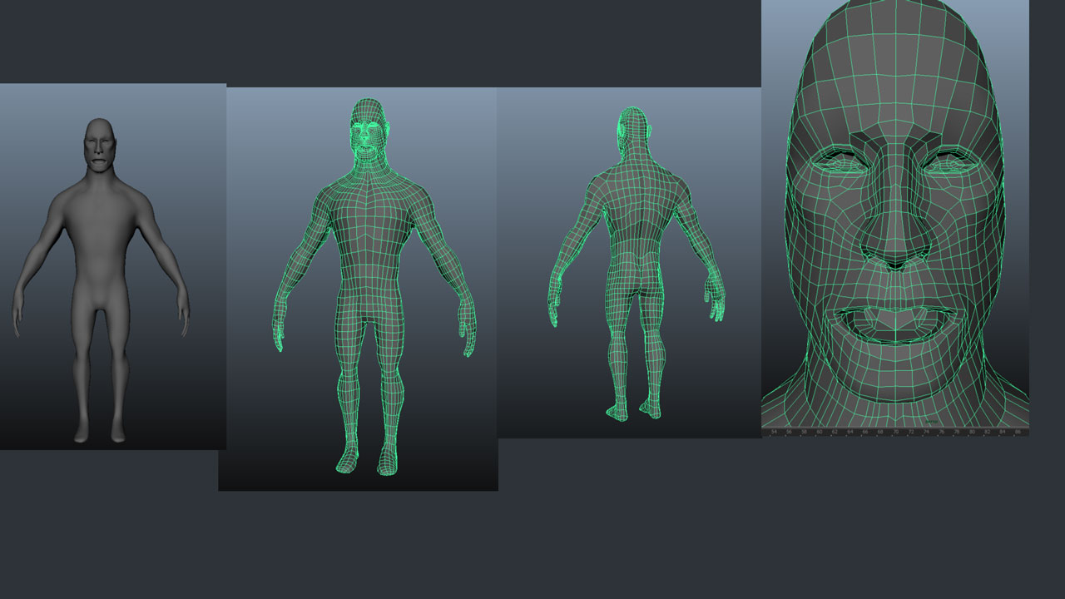Click frame 78 on the timeline ruler
1065x599 pixels.
pos(957,433)
